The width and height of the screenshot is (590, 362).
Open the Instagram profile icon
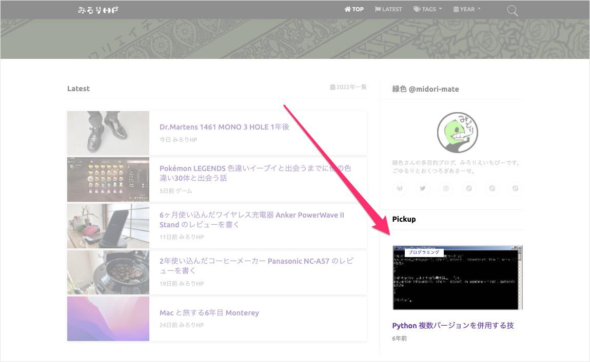[x=446, y=188]
